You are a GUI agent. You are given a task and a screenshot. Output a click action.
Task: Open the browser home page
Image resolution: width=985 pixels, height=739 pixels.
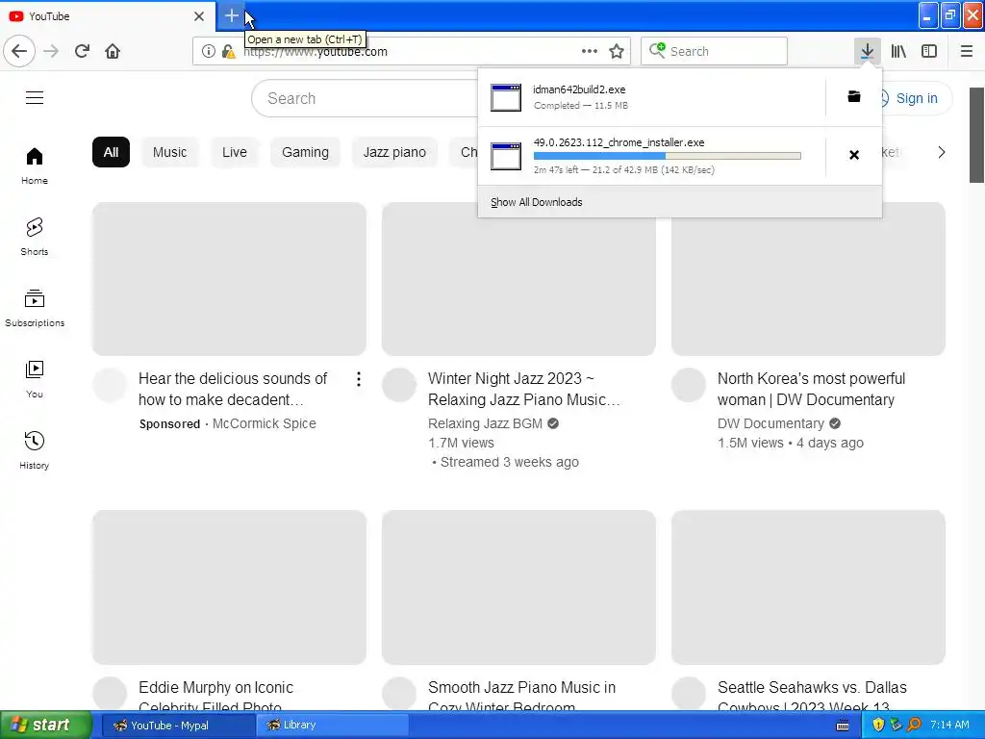pyautogui.click(x=113, y=51)
